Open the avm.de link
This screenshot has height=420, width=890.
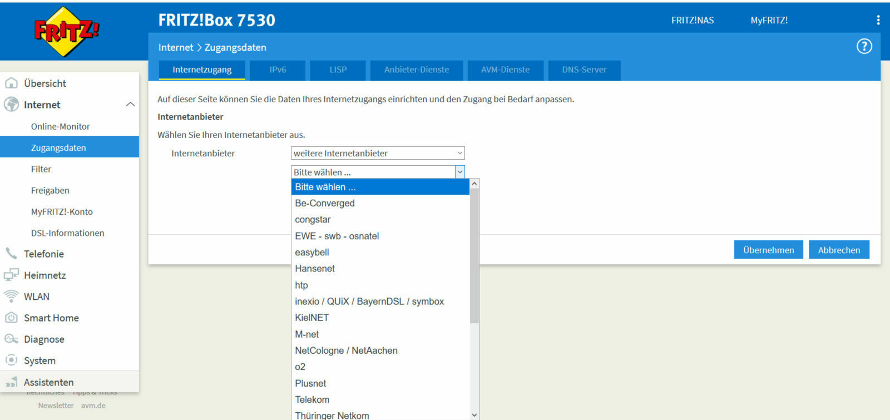[93, 406]
